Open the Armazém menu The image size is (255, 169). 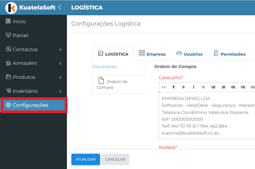pos(33,63)
